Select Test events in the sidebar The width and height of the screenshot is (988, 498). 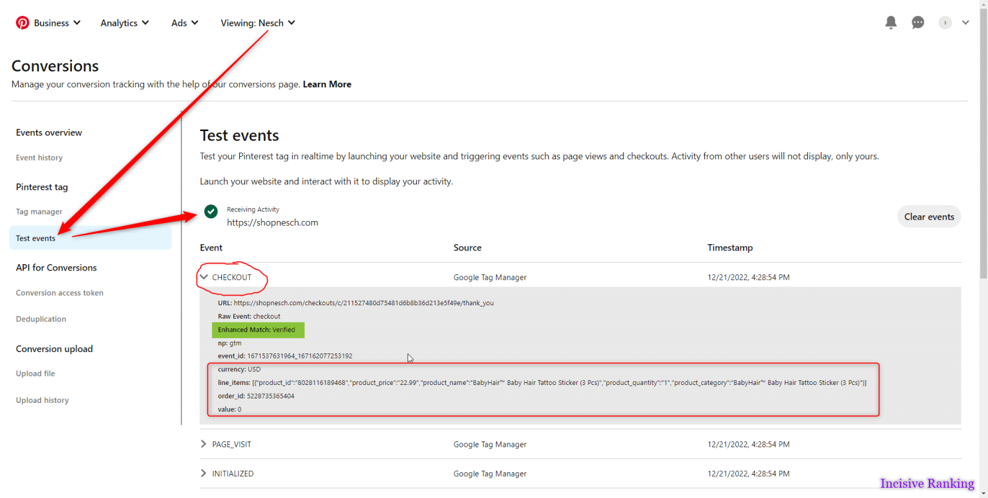35,238
